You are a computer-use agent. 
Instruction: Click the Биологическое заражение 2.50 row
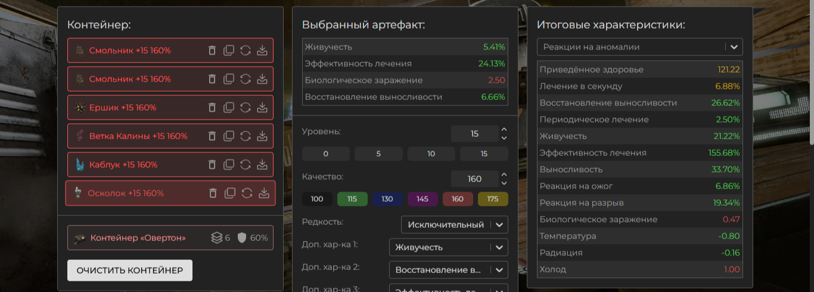405,80
